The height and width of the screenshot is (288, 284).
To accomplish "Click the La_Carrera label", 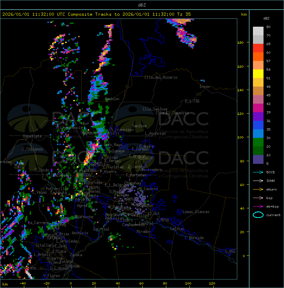I will point(38,223).
